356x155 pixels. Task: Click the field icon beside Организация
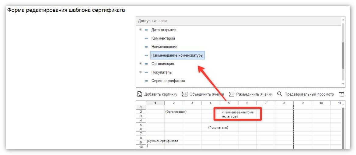146,64
